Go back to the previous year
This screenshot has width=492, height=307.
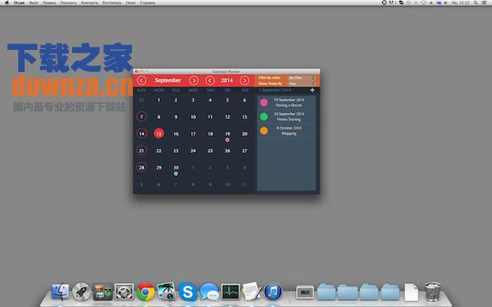tap(210, 80)
